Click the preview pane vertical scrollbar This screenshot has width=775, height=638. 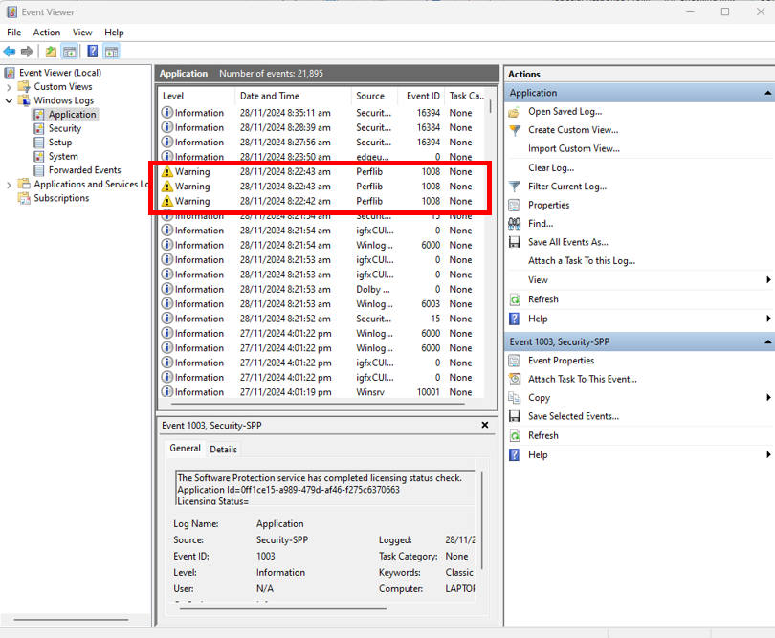481,520
